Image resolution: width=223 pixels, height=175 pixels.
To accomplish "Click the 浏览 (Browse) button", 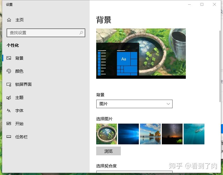I will pos(108,151).
